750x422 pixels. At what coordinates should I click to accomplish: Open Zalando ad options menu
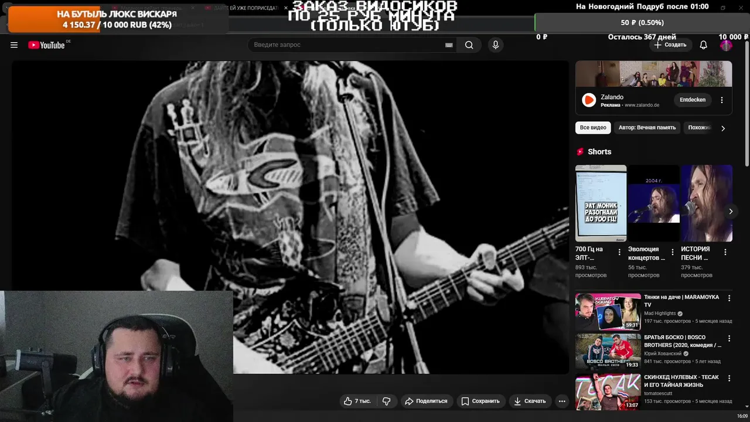point(722,100)
